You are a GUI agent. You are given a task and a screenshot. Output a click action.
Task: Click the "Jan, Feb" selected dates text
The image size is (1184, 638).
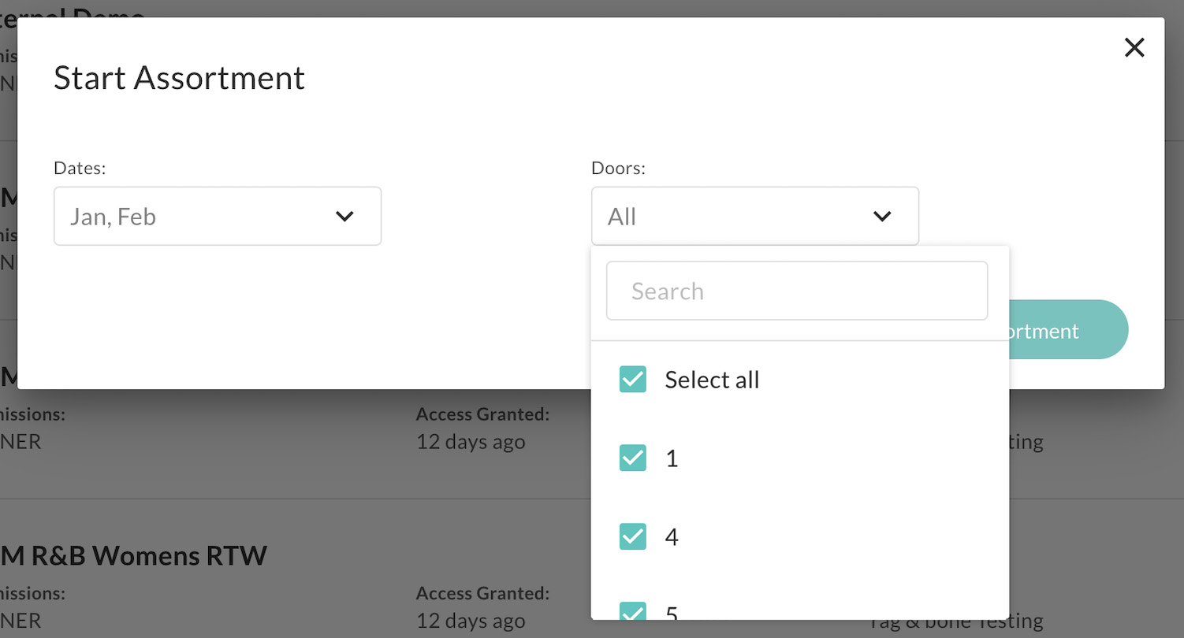[113, 217]
